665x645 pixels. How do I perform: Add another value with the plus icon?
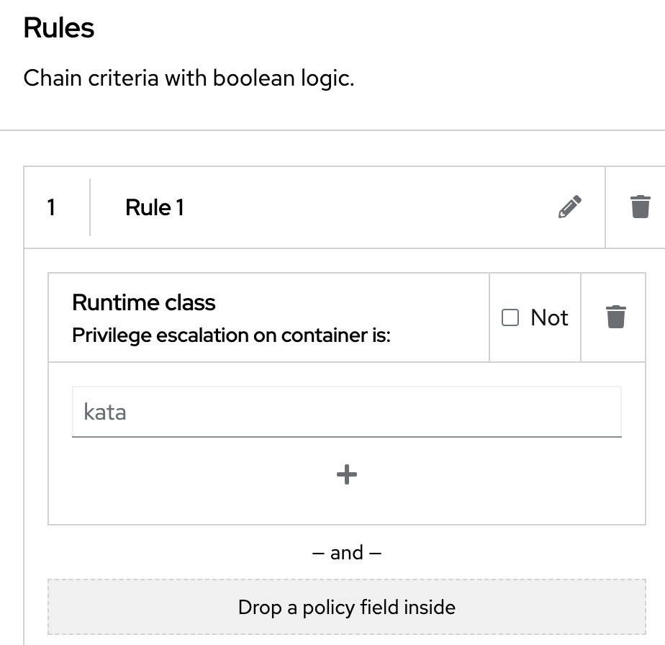(x=347, y=474)
